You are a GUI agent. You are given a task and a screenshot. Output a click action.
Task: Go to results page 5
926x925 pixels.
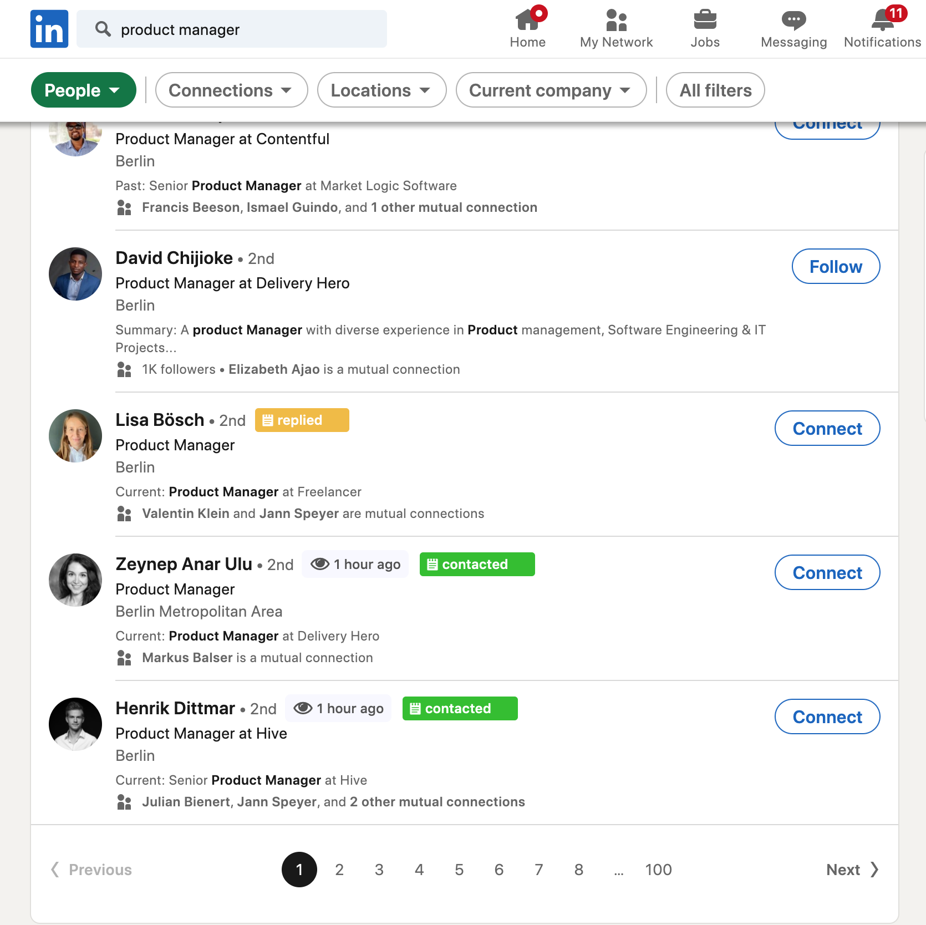[x=459, y=870]
